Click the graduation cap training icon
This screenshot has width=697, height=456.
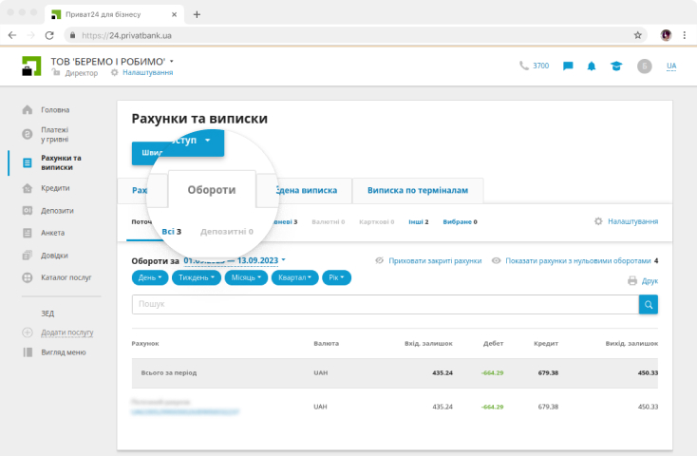[615, 66]
